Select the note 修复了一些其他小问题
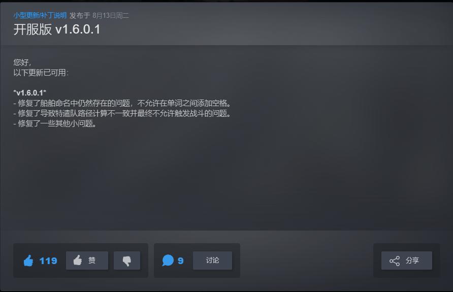 pos(55,123)
